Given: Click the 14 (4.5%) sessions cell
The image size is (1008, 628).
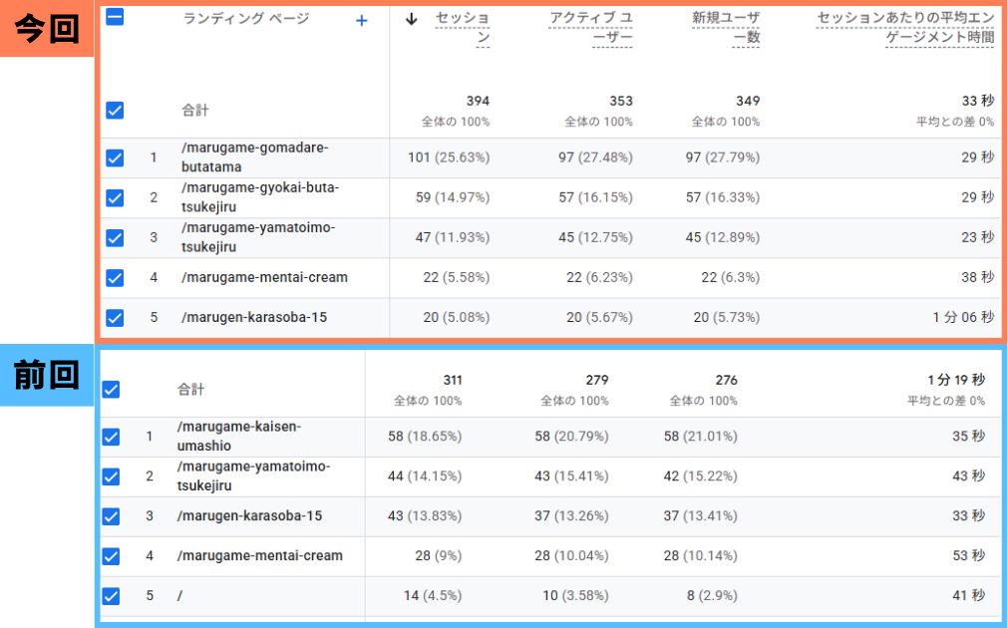Looking at the screenshot, I should pos(433,596).
